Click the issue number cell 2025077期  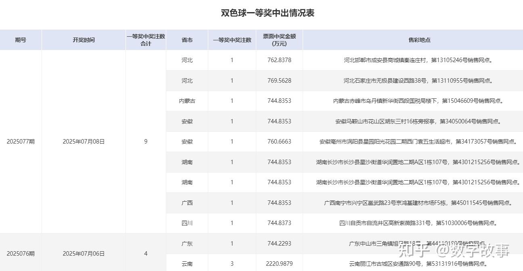point(21,142)
